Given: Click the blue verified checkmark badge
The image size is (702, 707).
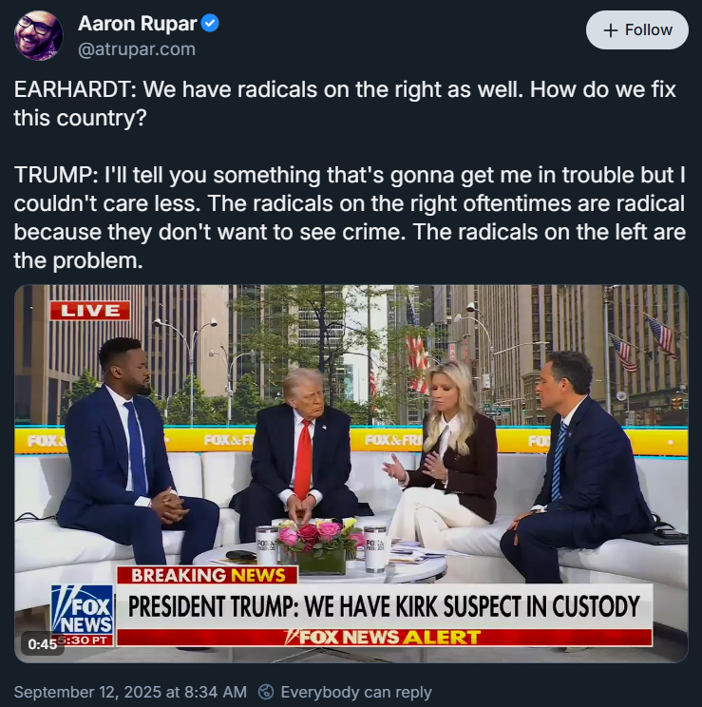Looking at the screenshot, I should (210, 23).
